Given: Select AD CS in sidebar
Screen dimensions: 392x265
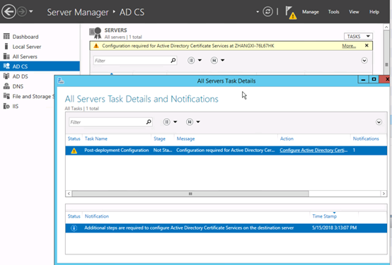Looking at the screenshot, I should pos(40,66).
